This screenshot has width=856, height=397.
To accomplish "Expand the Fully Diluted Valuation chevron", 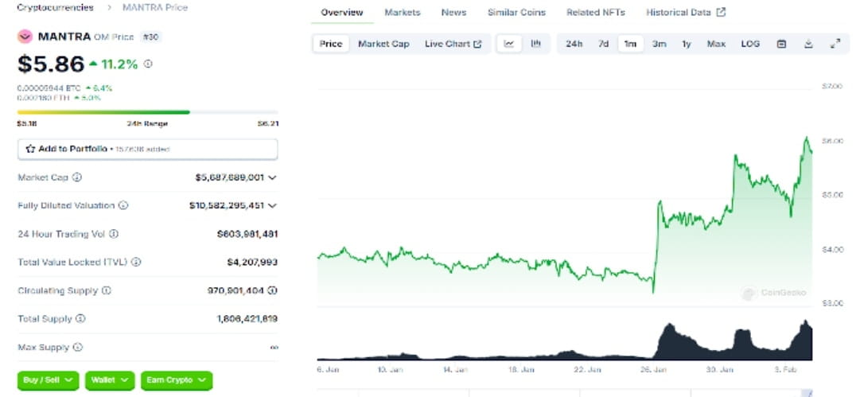I will (x=272, y=206).
